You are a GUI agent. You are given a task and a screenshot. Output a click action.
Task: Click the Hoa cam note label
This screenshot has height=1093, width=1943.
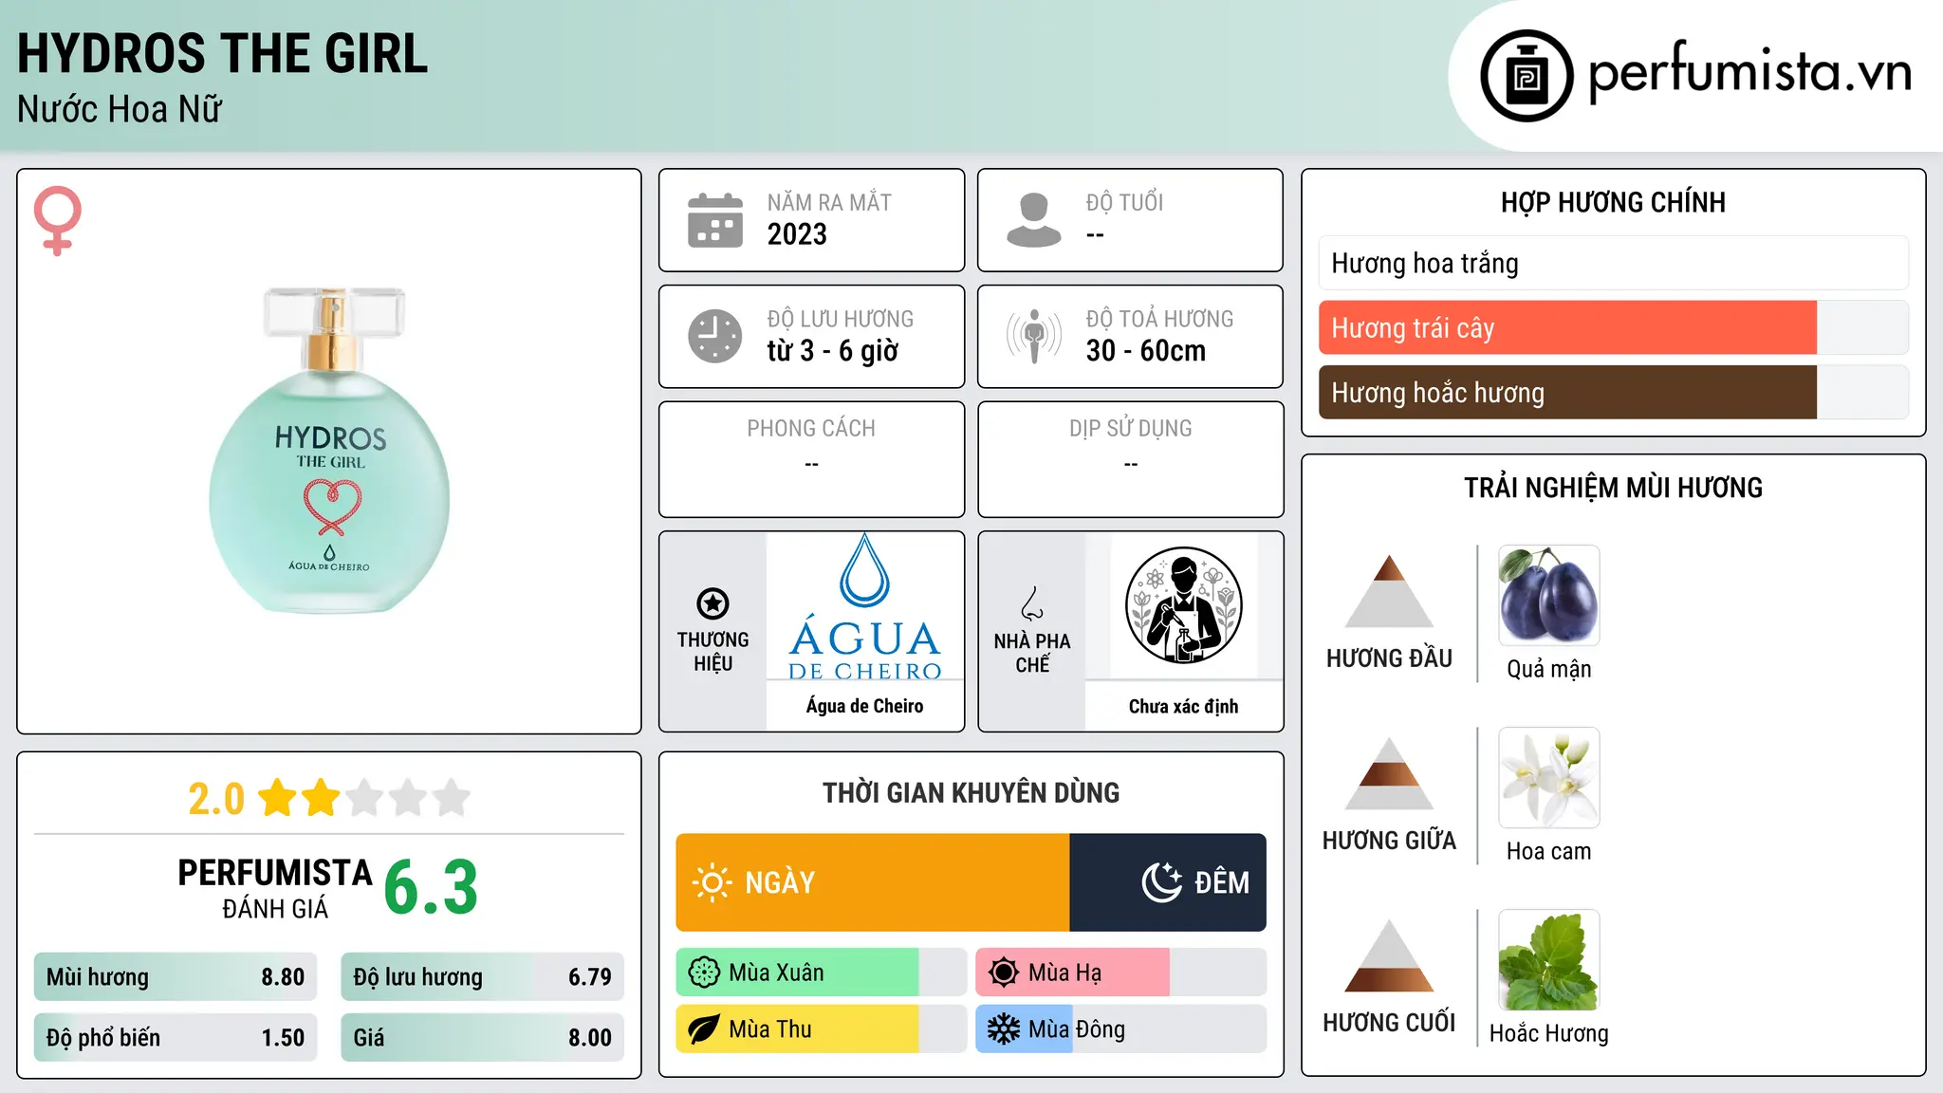[1549, 851]
